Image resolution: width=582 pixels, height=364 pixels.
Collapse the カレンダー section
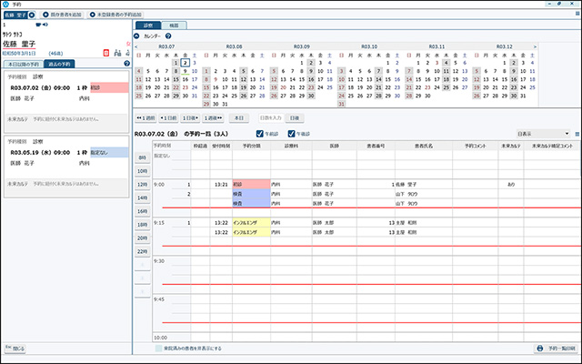click(138, 35)
